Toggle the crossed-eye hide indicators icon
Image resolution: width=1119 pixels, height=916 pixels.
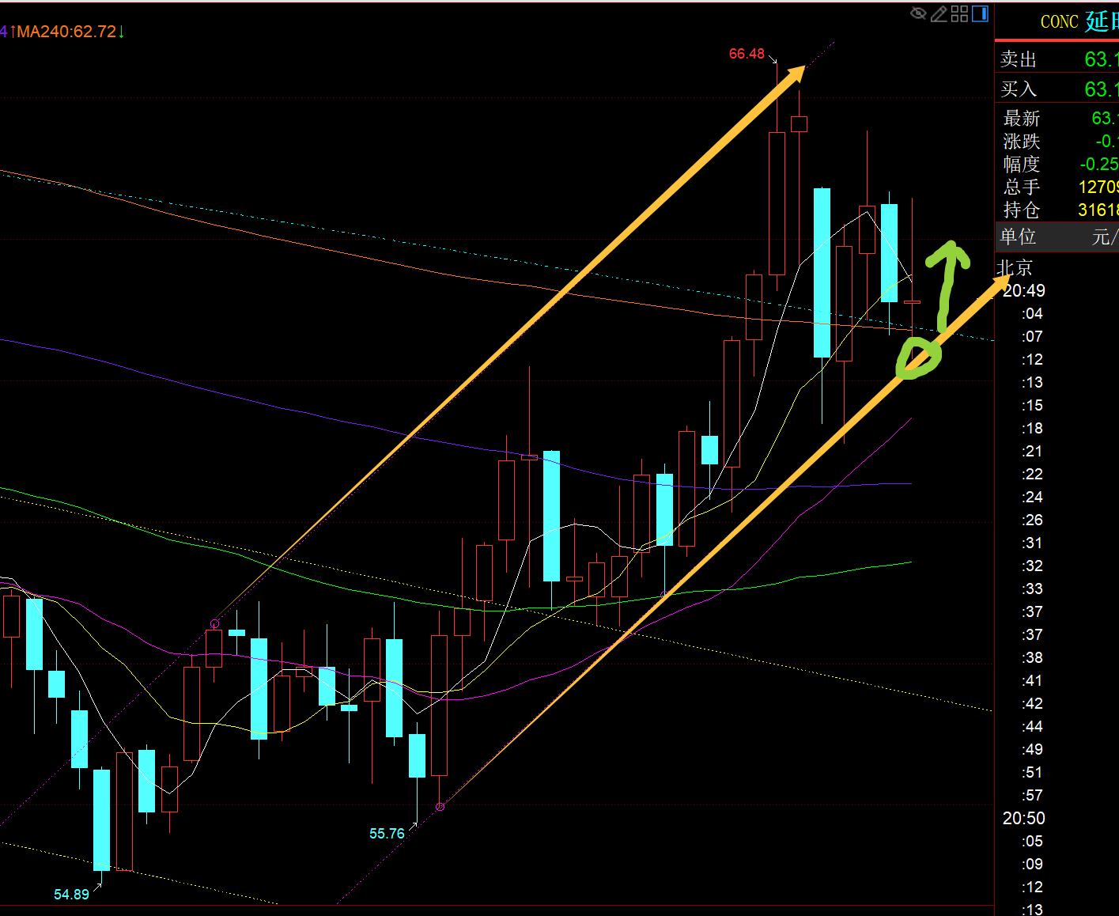918,13
